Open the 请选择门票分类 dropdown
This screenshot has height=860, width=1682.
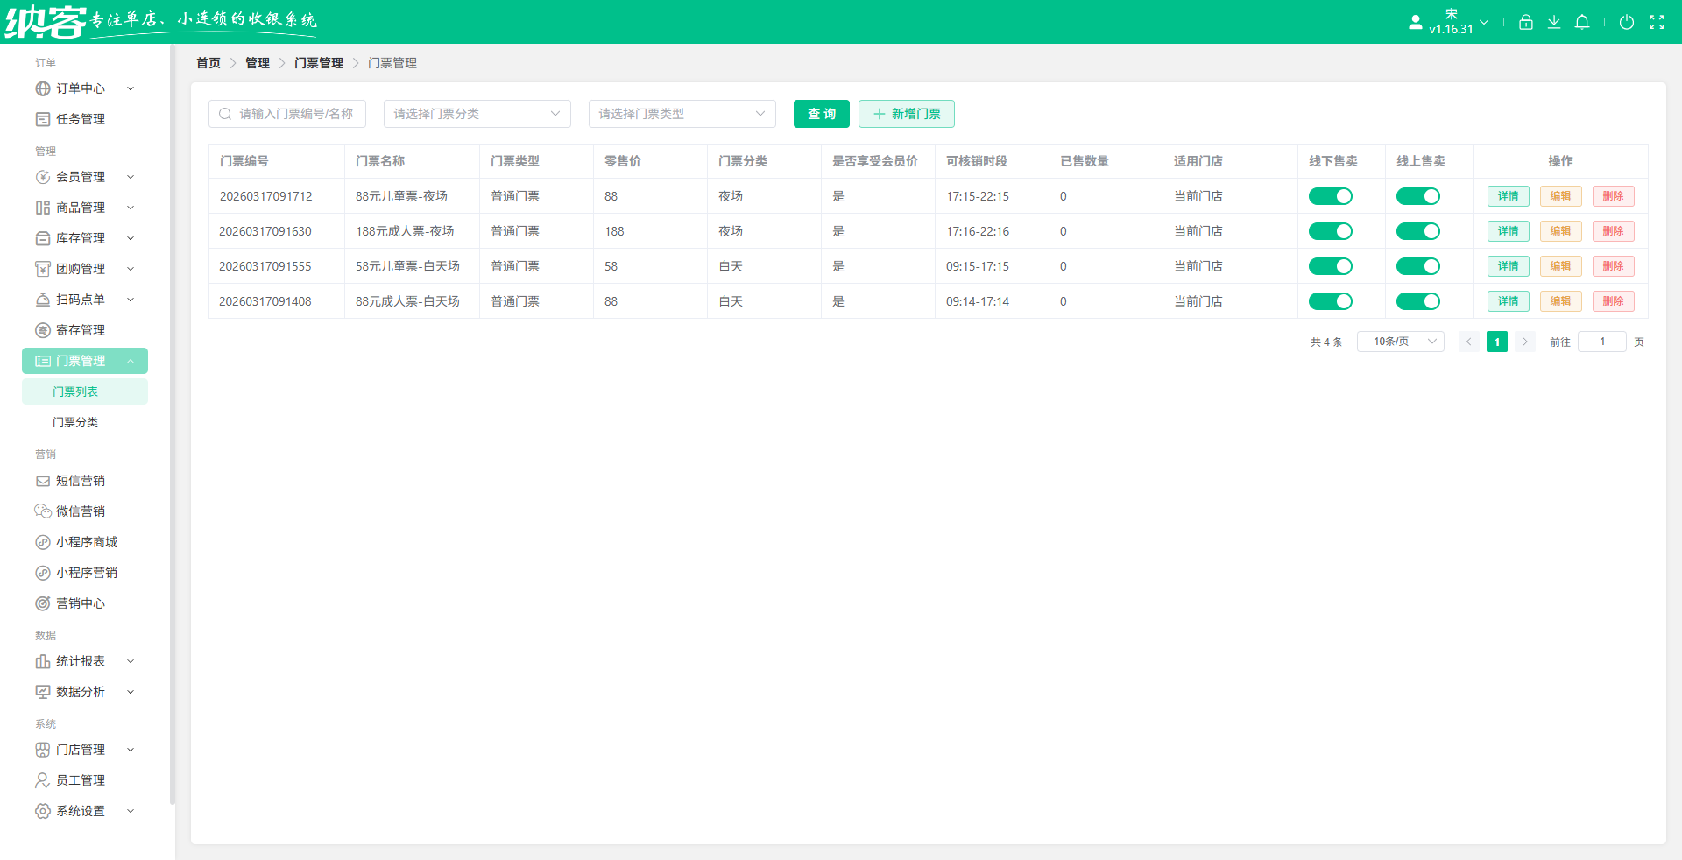477,113
